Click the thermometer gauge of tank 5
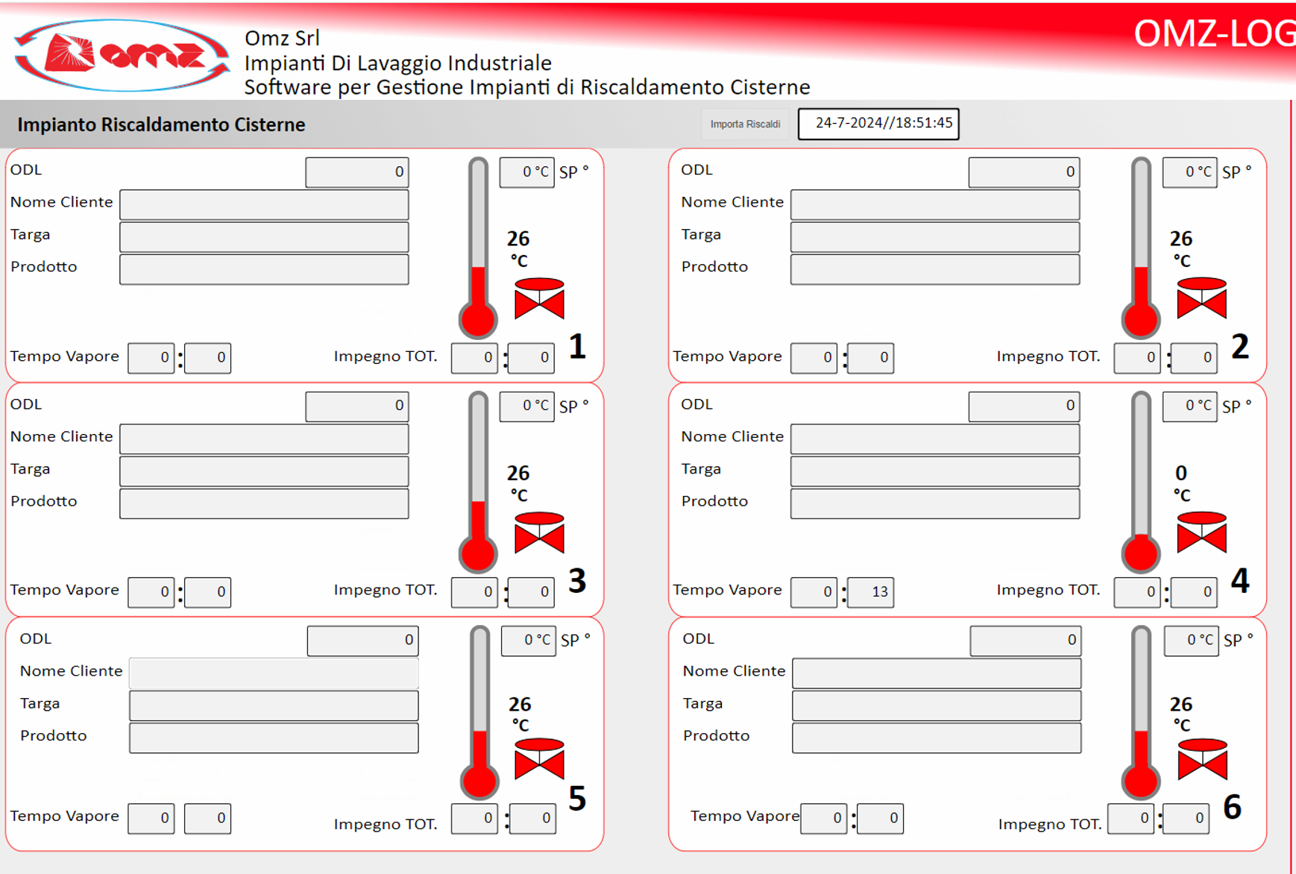The image size is (1296, 874). pos(479,712)
